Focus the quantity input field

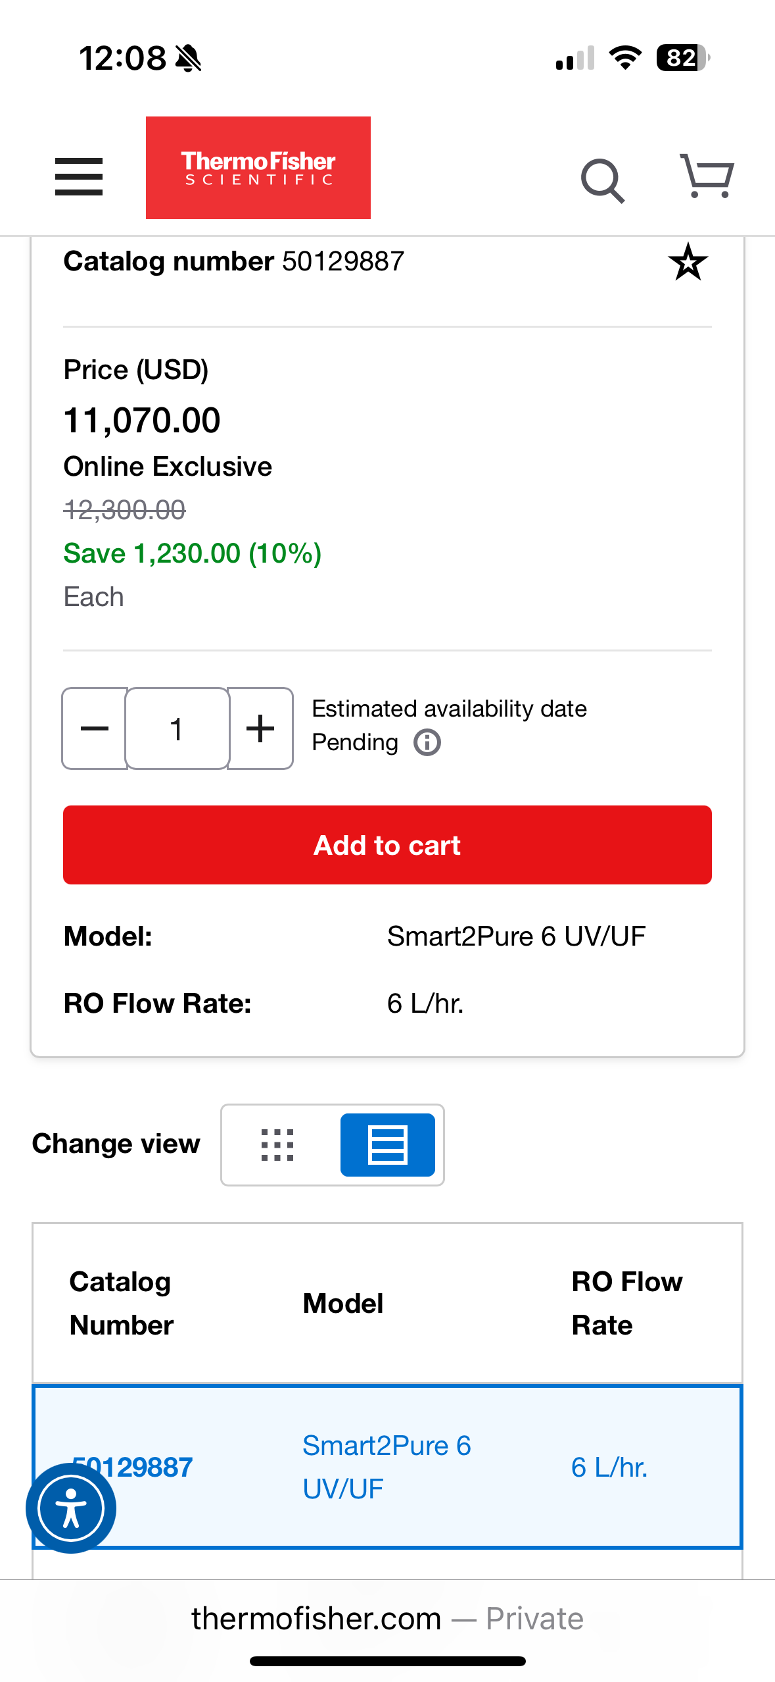177,728
